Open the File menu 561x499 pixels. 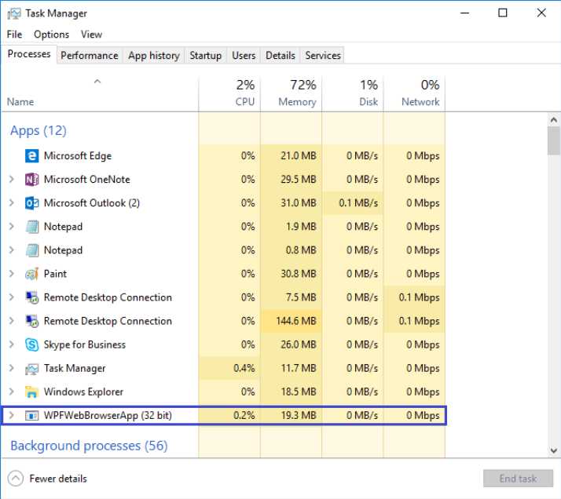[x=14, y=35]
